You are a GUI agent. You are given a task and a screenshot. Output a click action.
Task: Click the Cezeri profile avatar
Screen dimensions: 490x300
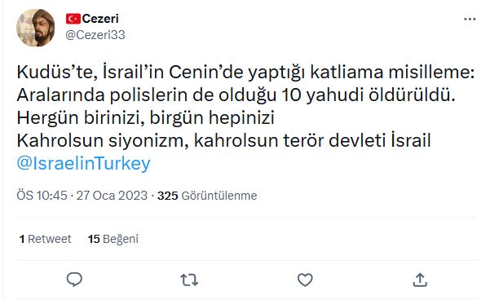(x=36, y=28)
